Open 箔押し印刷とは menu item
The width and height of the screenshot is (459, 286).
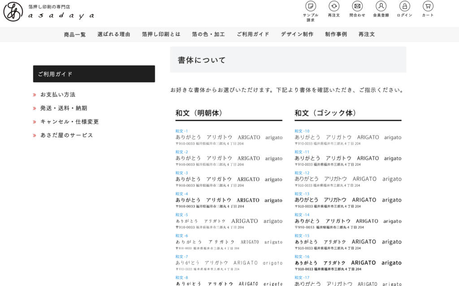161,34
